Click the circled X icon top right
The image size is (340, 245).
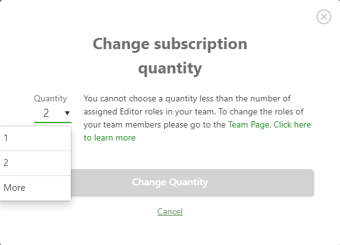click(323, 17)
